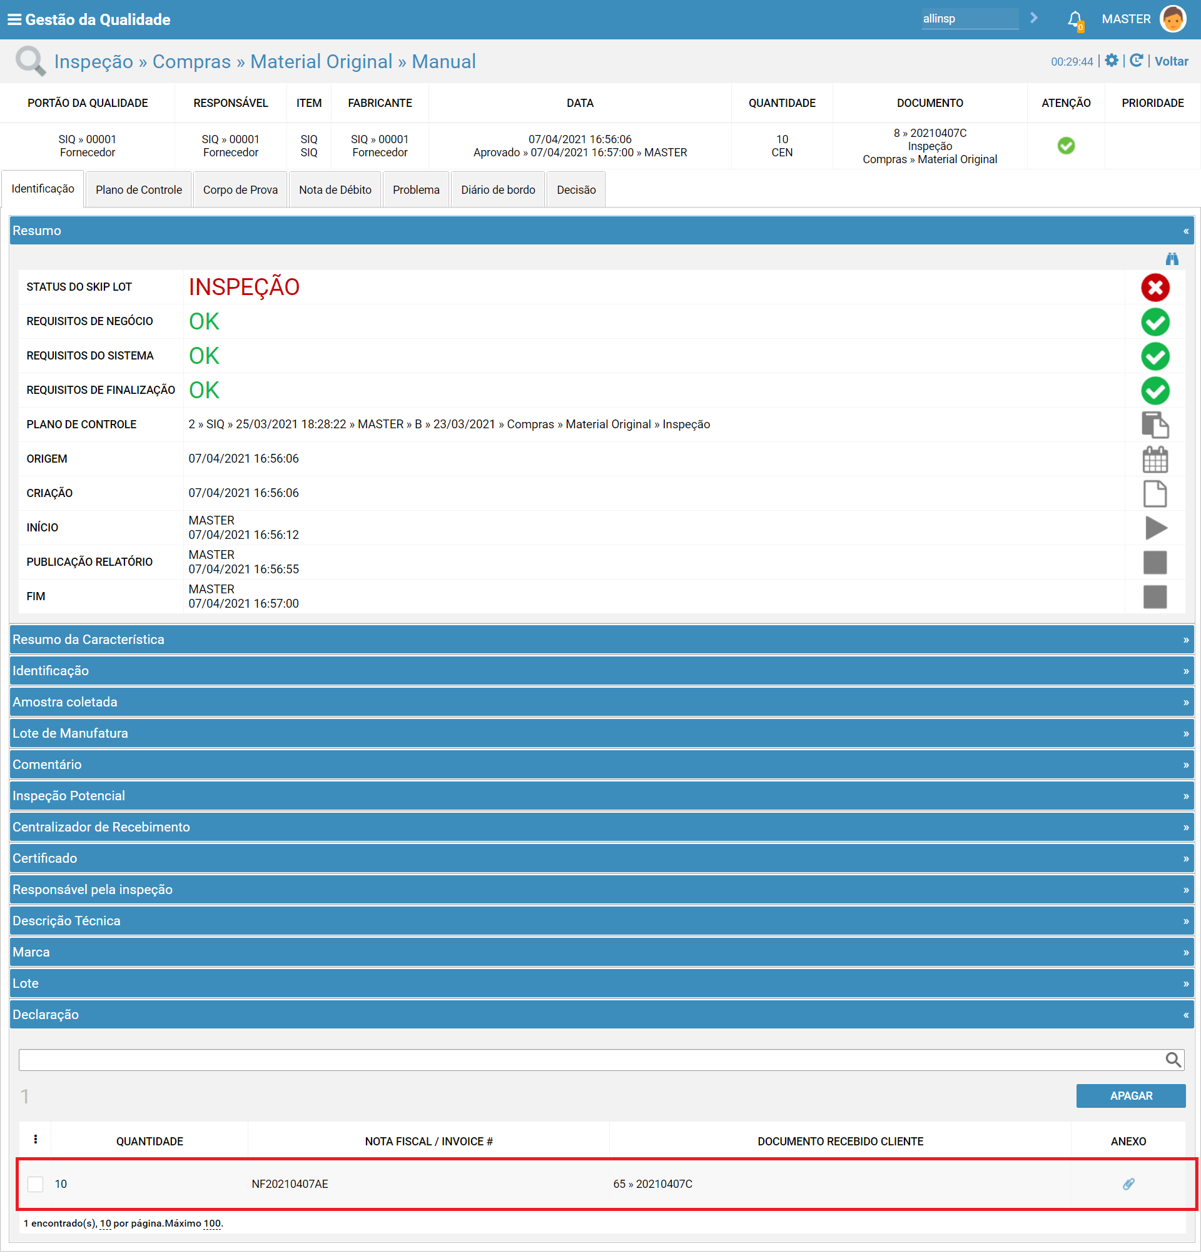Click the stop square in Fim row
Screen dimensions: 1201x1256
[1155, 597]
